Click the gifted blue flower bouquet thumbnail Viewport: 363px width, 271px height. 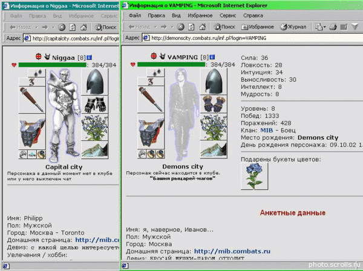coord(255,176)
